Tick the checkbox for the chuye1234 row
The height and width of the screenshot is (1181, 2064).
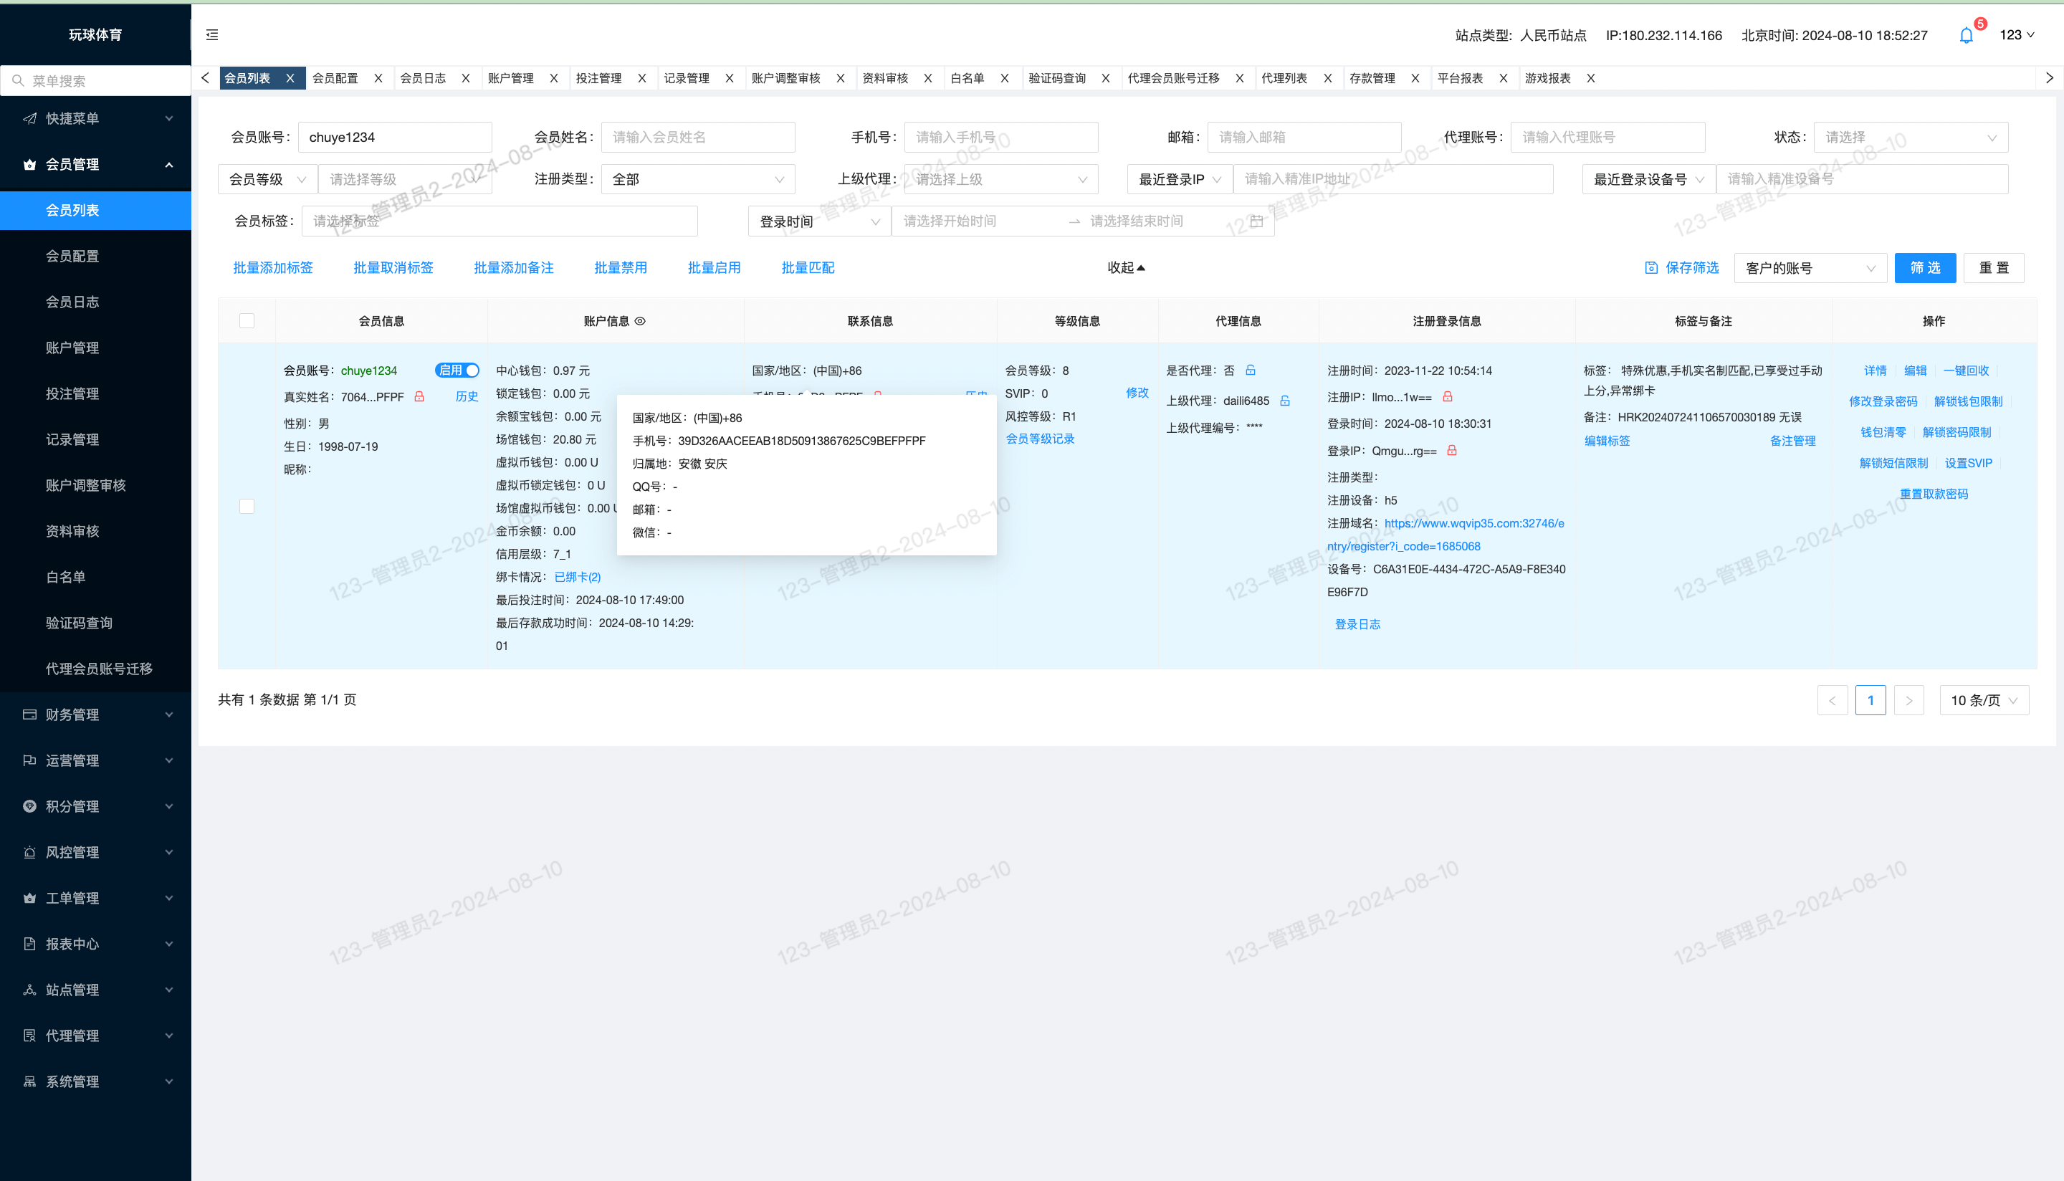[247, 506]
